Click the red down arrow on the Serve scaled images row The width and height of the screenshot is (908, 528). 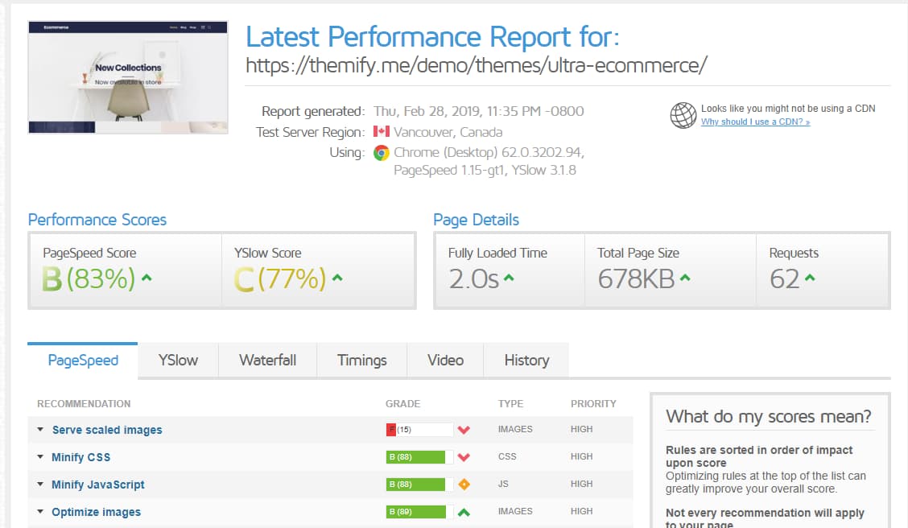[x=464, y=430]
